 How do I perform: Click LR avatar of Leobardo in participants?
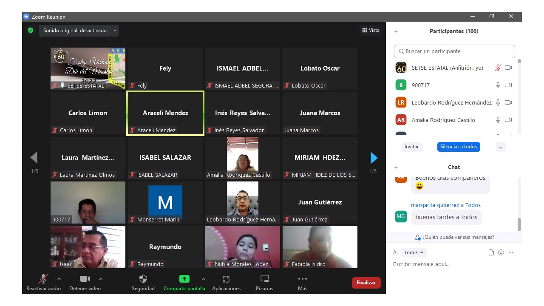[401, 102]
